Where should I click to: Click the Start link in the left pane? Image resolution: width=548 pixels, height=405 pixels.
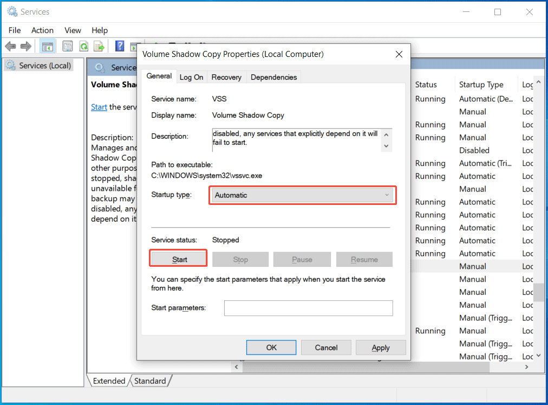99,107
